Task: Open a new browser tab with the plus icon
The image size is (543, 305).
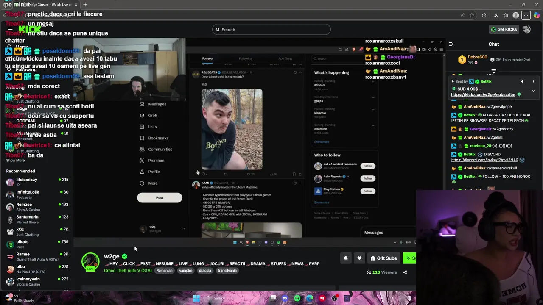Action: [x=85, y=5]
